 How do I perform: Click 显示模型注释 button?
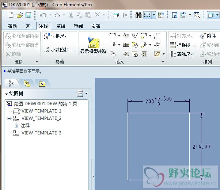[x=94, y=45]
